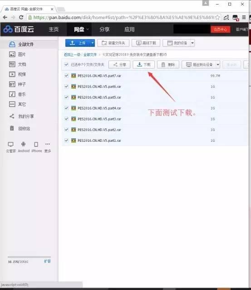
Task: Click the red-badged extension icon
Action: pos(236,18)
